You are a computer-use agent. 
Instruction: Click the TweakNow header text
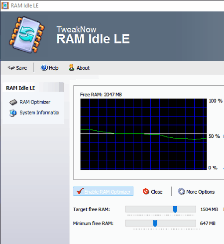coord(76,29)
